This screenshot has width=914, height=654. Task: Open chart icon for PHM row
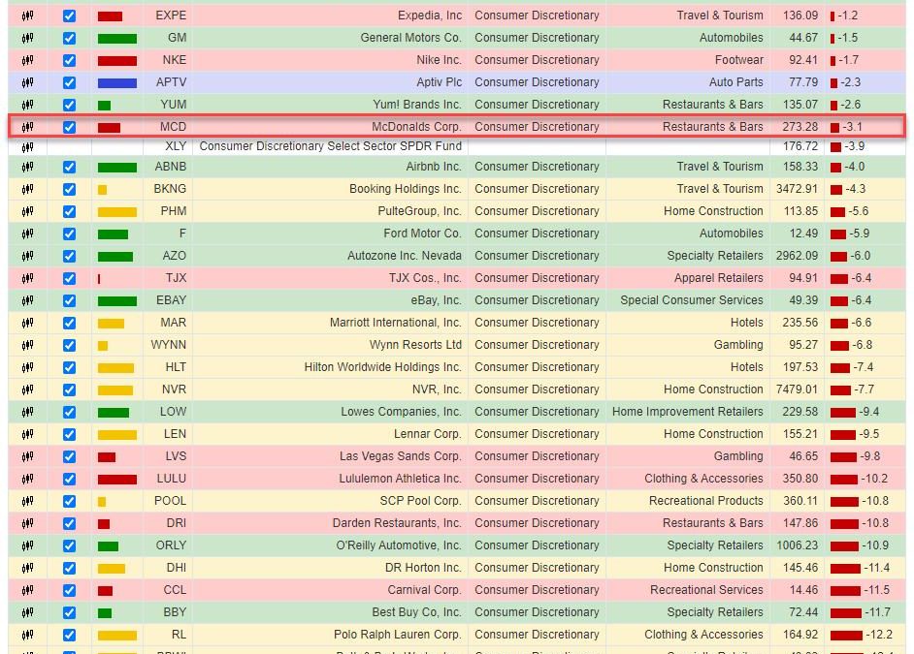27,211
